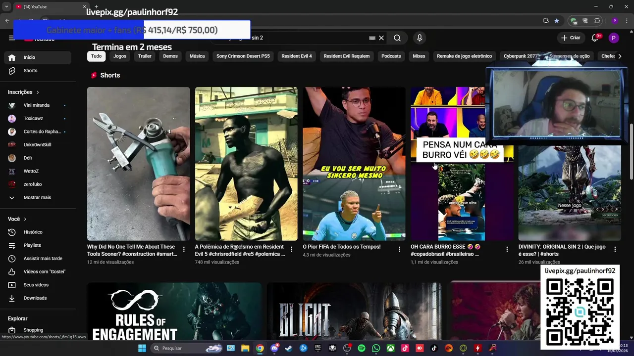
Task: Open Histórico in the sidebar
Action: [x=38, y=232]
